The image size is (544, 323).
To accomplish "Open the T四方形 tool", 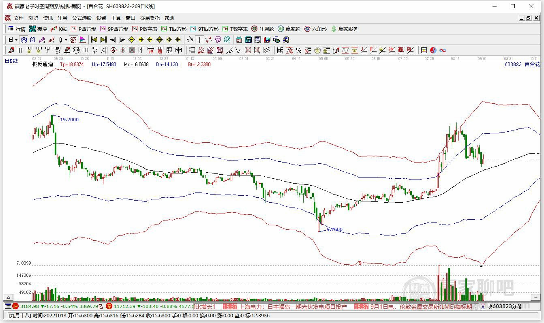I will (174, 29).
